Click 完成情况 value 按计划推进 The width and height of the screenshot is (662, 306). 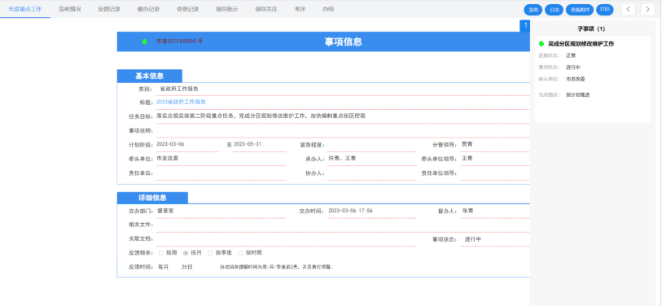577,95
